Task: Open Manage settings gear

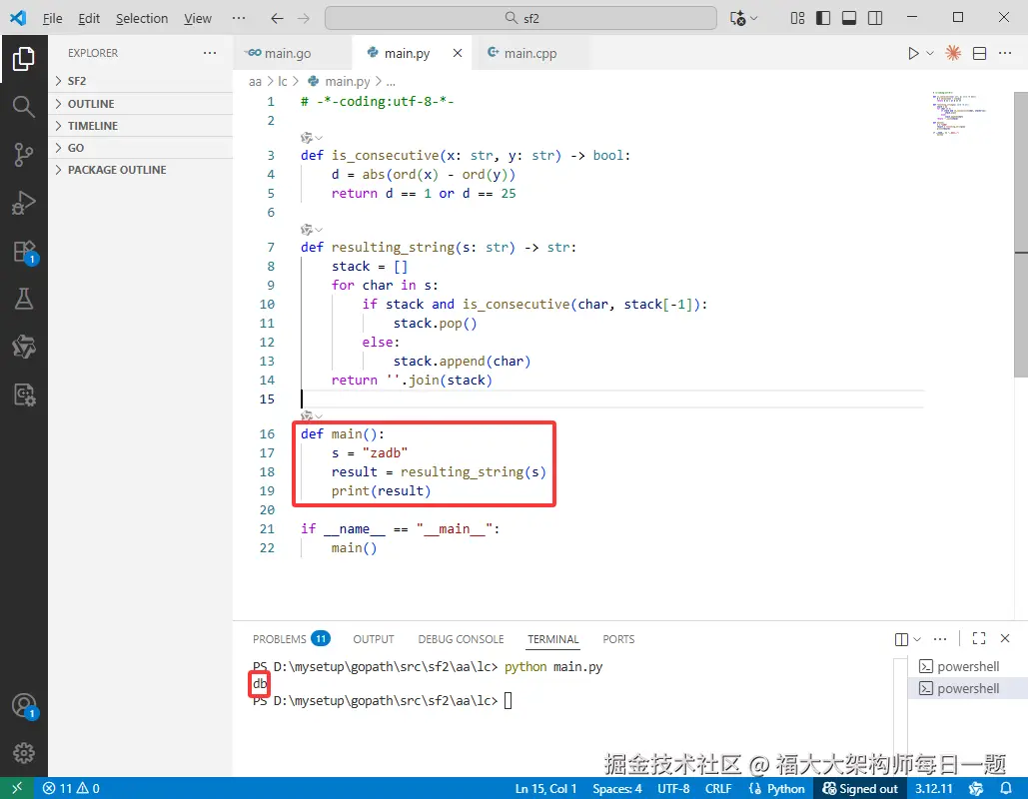Action: [24, 752]
